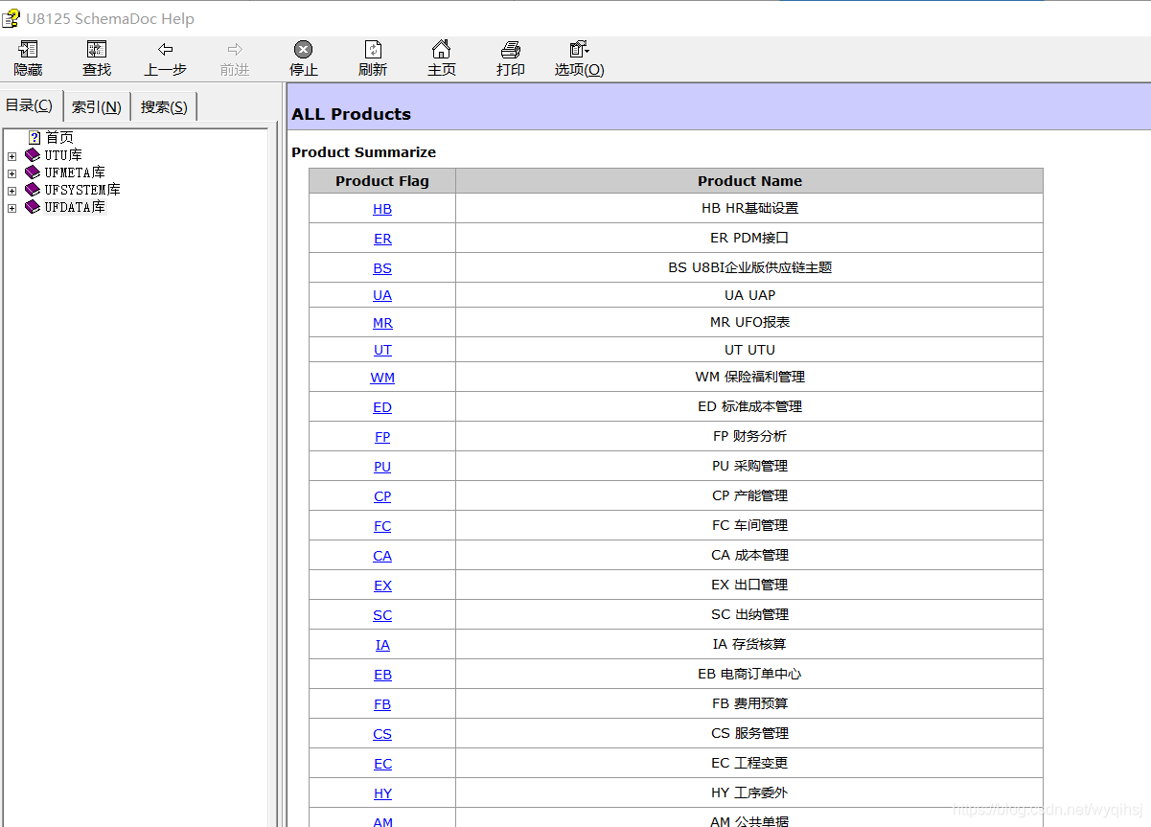Image resolution: width=1151 pixels, height=827 pixels.
Task: Open the HY product link
Action: click(382, 793)
